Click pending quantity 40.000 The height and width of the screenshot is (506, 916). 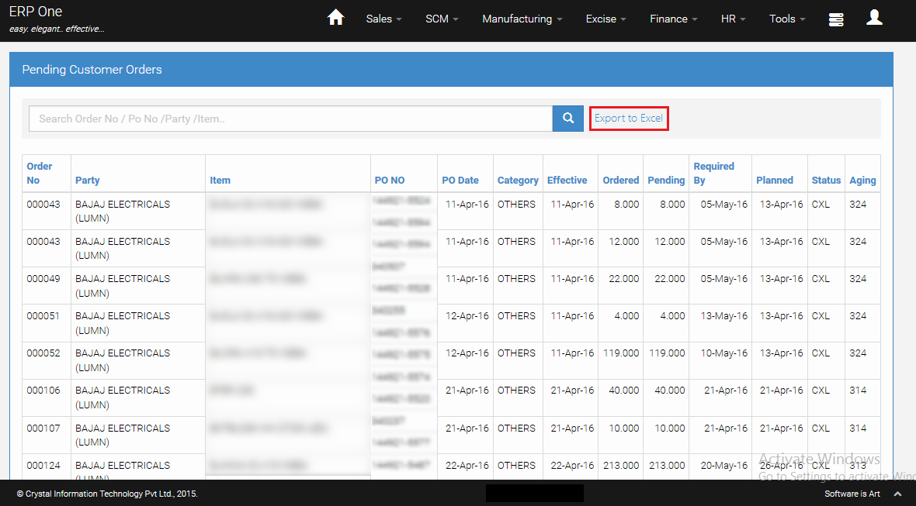click(670, 391)
